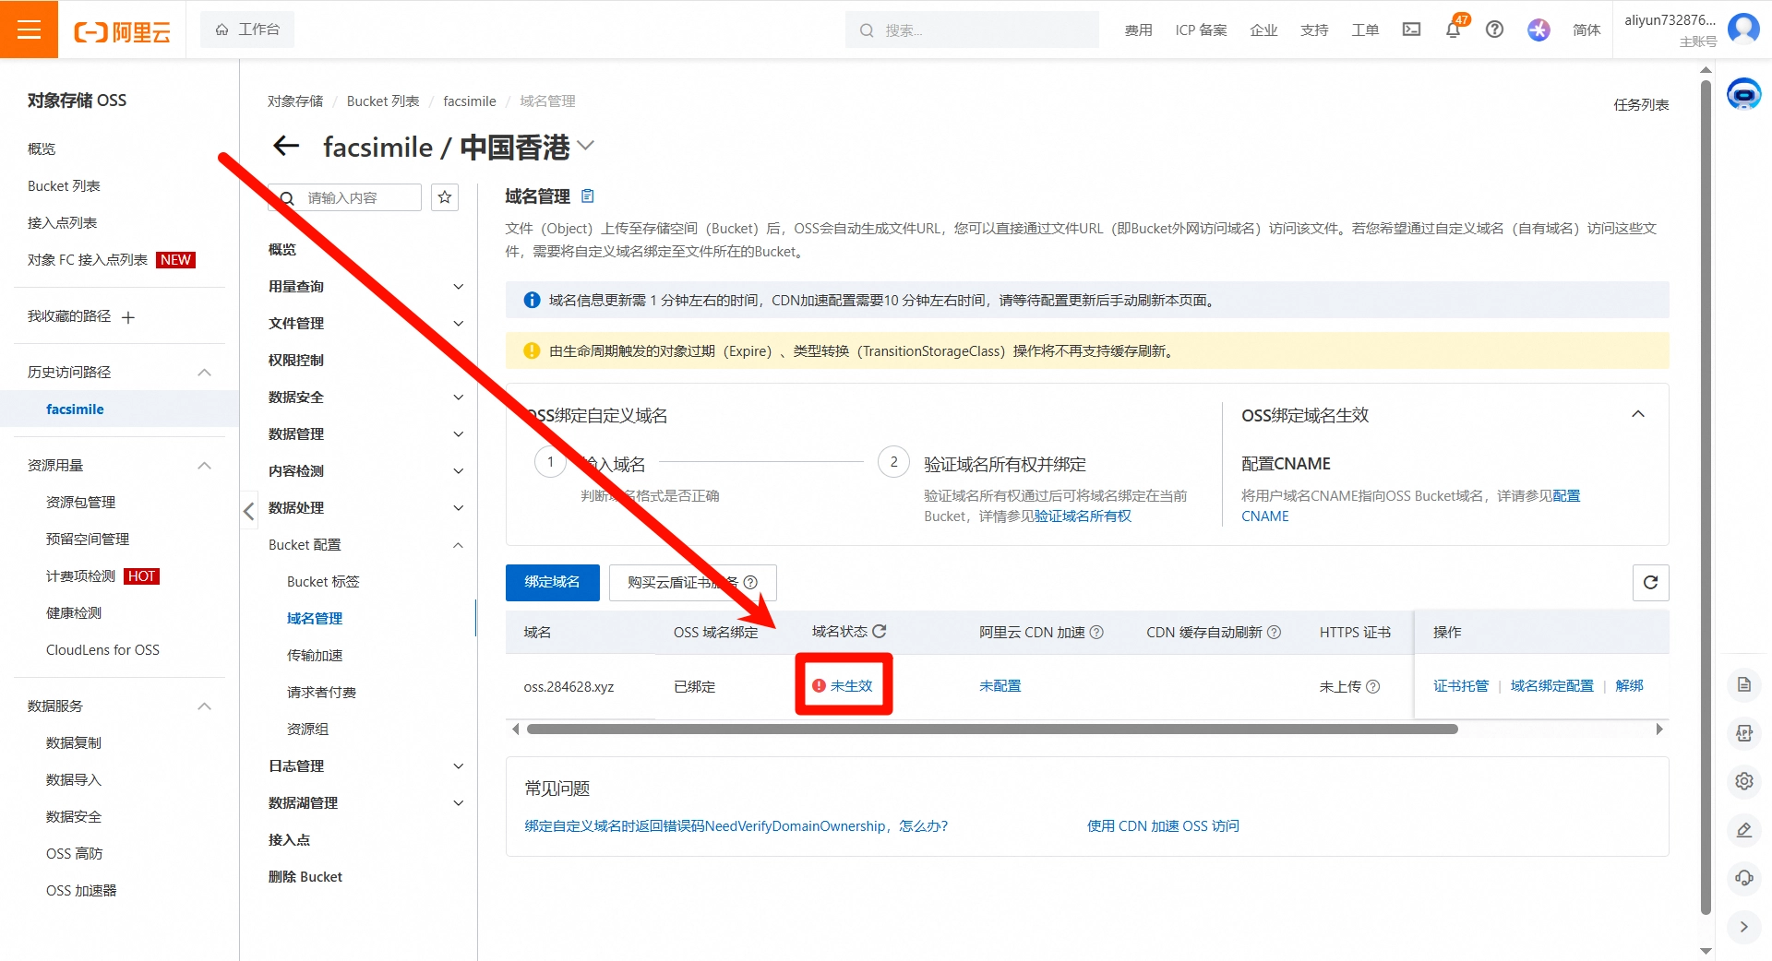Click the document icon in right toolbar
1772x961 pixels.
pyautogui.click(x=1743, y=684)
